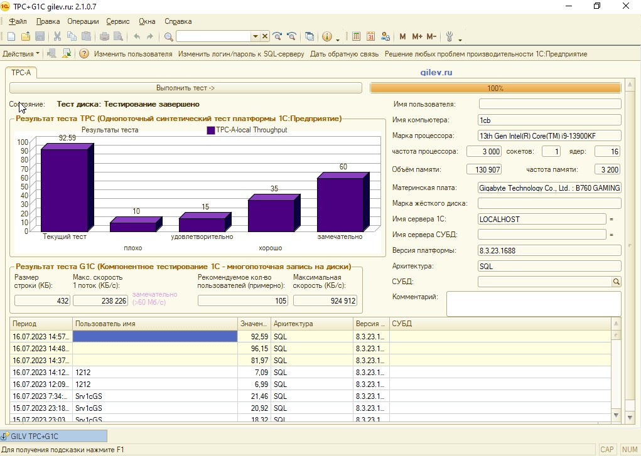Image resolution: width=641 pixels, height=456 pixels.
Task: Open the calendar icon in toolbar
Action: pos(370,36)
